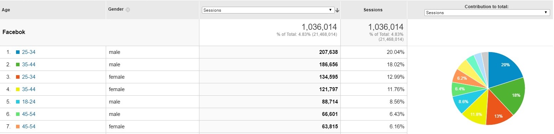Click the Sessions percentage column header
The image size is (554, 134).
point(373,10)
